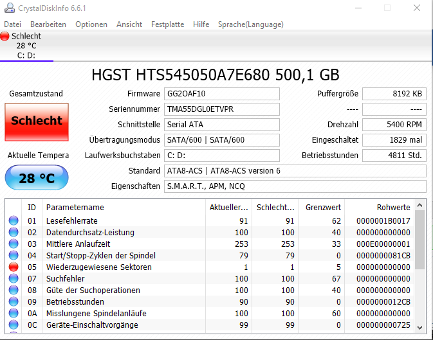Click the CrystalDiskInfo app icon in title bar
Screen dimensions: 433x340
tap(10, 8)
